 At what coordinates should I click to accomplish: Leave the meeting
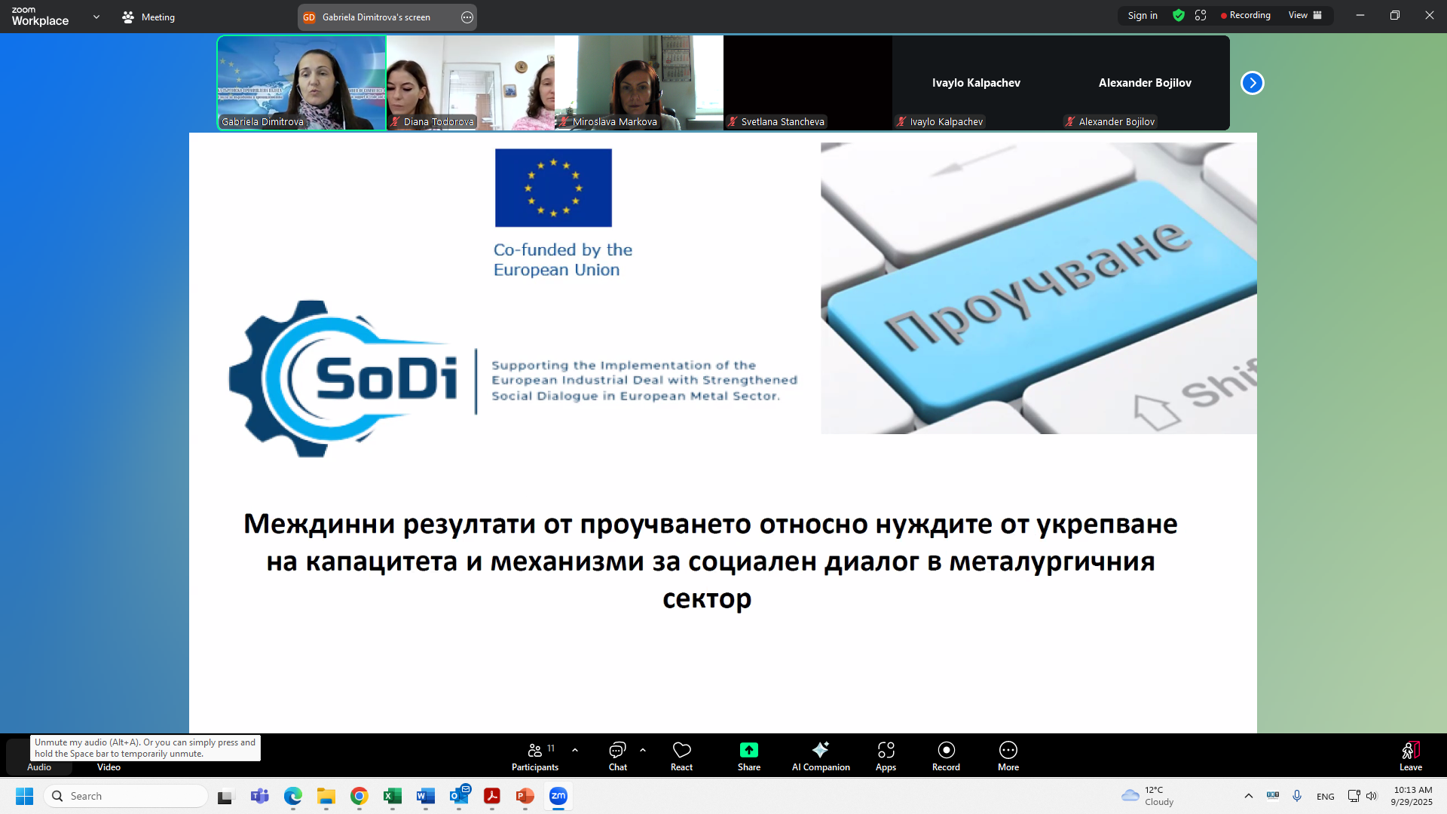point(1410,756)
